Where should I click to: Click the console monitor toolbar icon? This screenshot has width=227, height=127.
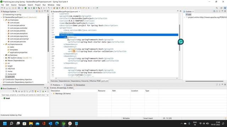tap(19, 8)
